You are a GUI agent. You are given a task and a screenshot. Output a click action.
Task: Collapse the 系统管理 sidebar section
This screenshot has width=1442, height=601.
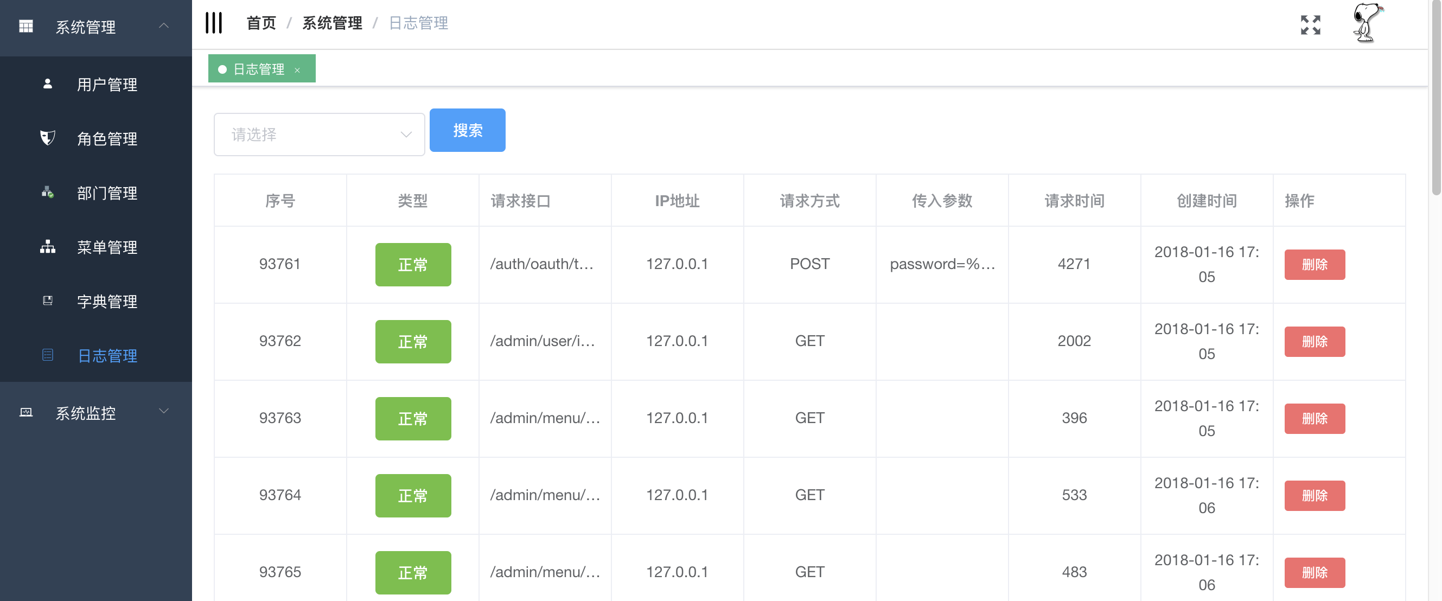coord(163,25)
